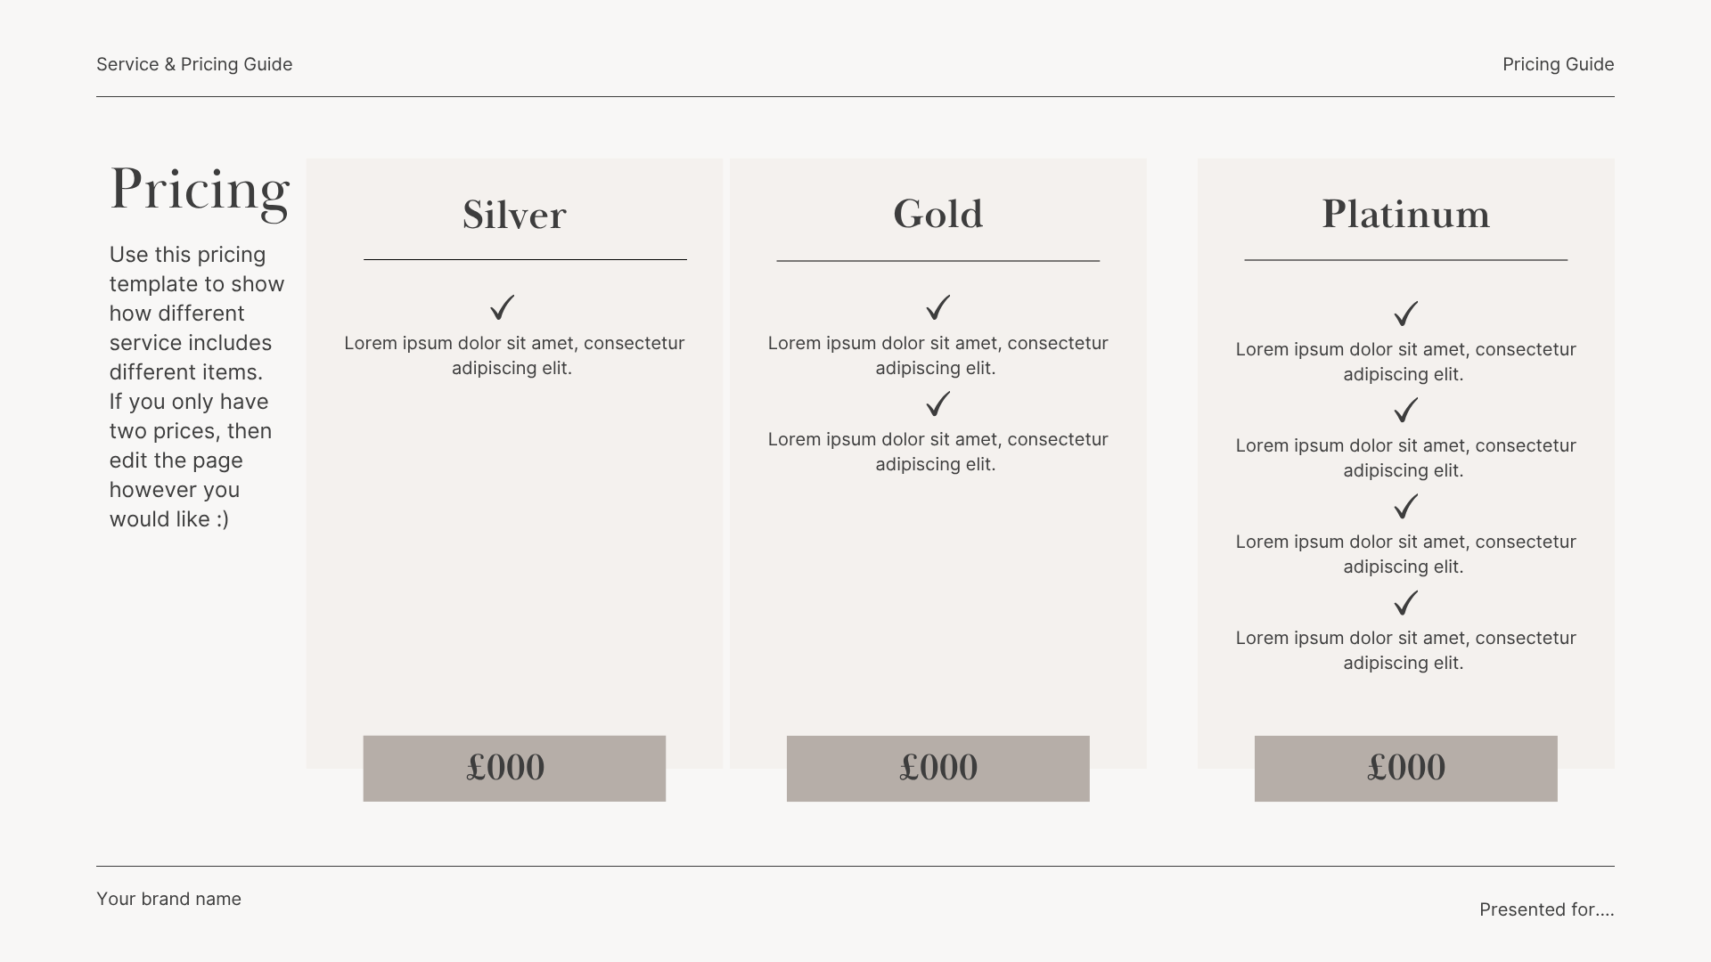This screenshot has width=1711, height=962.
Task: Click the Platinum £000 price box
Action: point(1406,768)
